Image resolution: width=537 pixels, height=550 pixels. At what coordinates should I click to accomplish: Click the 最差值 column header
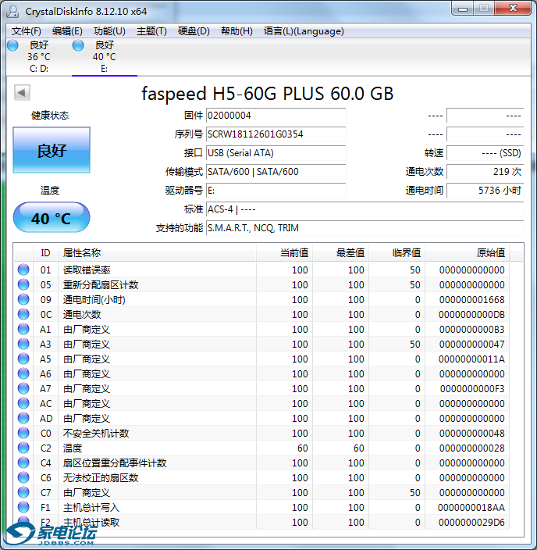tap(340, 252)
